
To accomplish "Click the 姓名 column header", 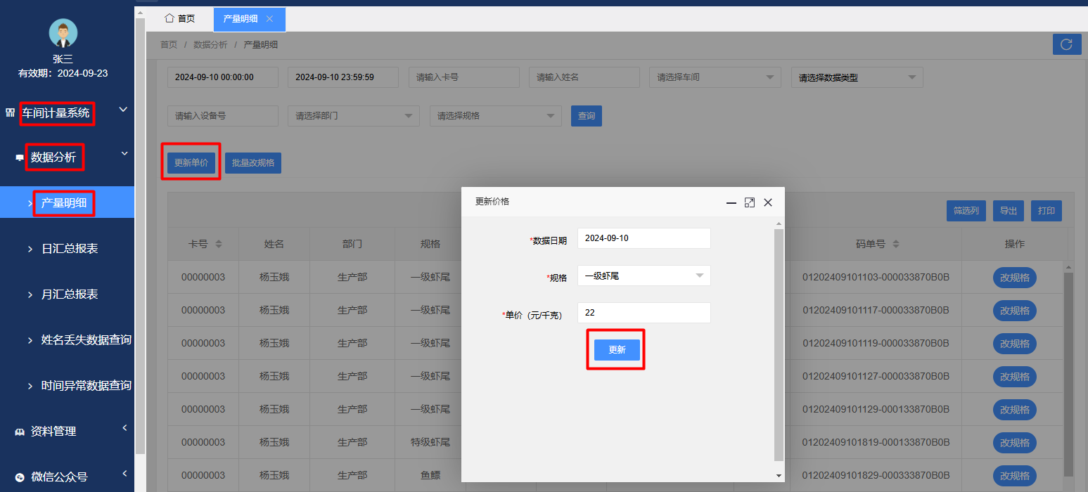I will point(274,244).
